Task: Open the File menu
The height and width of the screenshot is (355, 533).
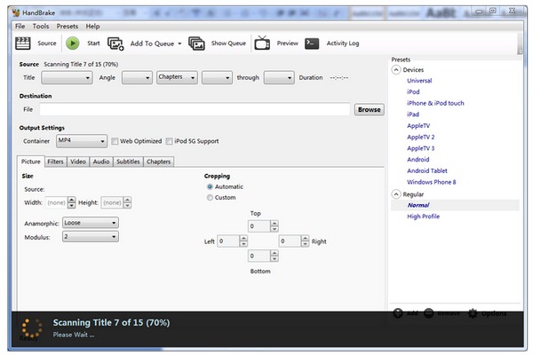Action: [x=20, y=26]
